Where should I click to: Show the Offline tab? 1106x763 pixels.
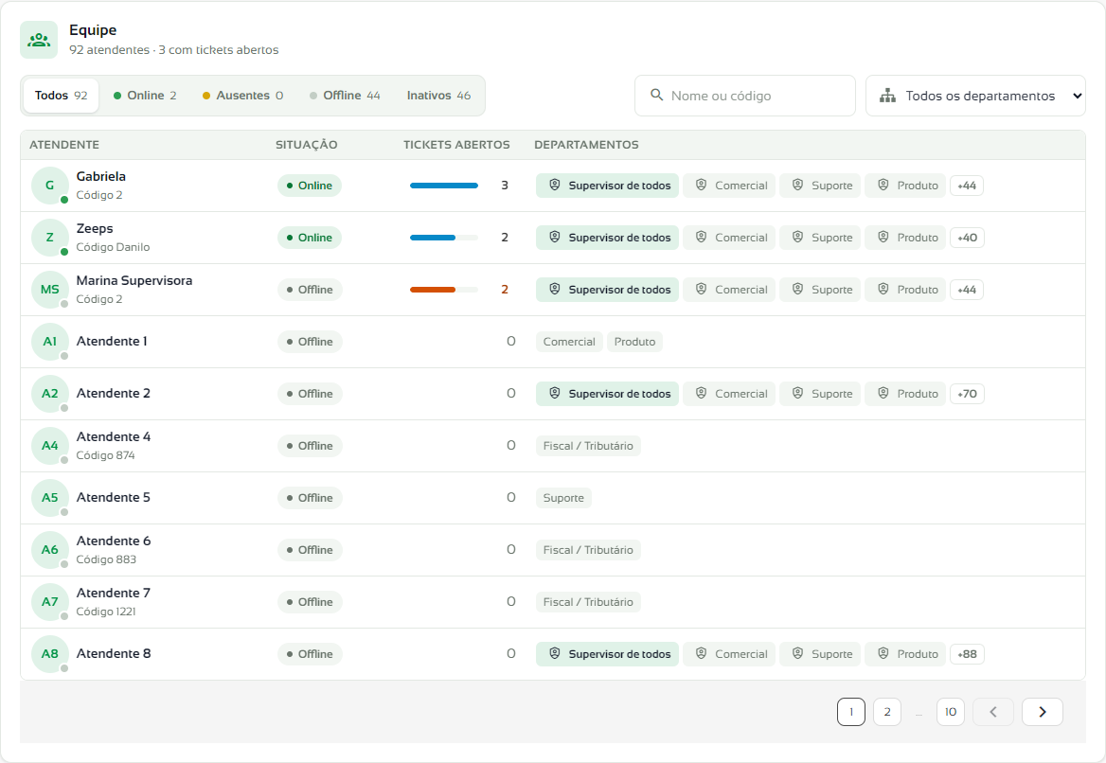pyautogui.click(x=345, y=96)
